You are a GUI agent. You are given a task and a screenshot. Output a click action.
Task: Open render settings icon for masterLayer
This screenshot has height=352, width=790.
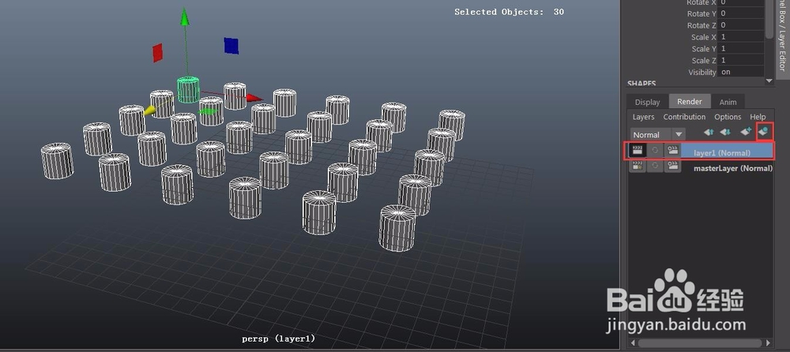tap(672, 166)
